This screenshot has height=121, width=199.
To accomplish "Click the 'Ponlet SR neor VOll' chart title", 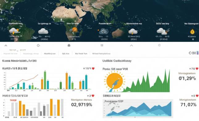I will tap(115, 69).
